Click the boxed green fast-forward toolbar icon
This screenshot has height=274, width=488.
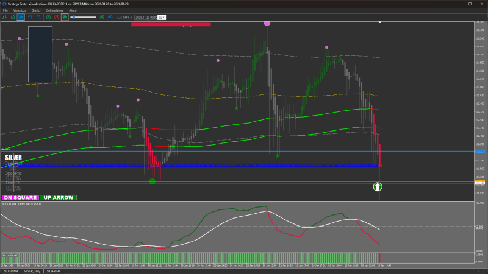click(65, 18)
